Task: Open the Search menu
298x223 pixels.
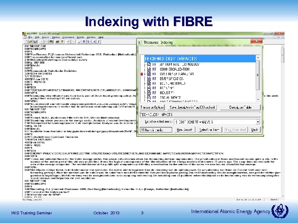Action: coord(46,37)
